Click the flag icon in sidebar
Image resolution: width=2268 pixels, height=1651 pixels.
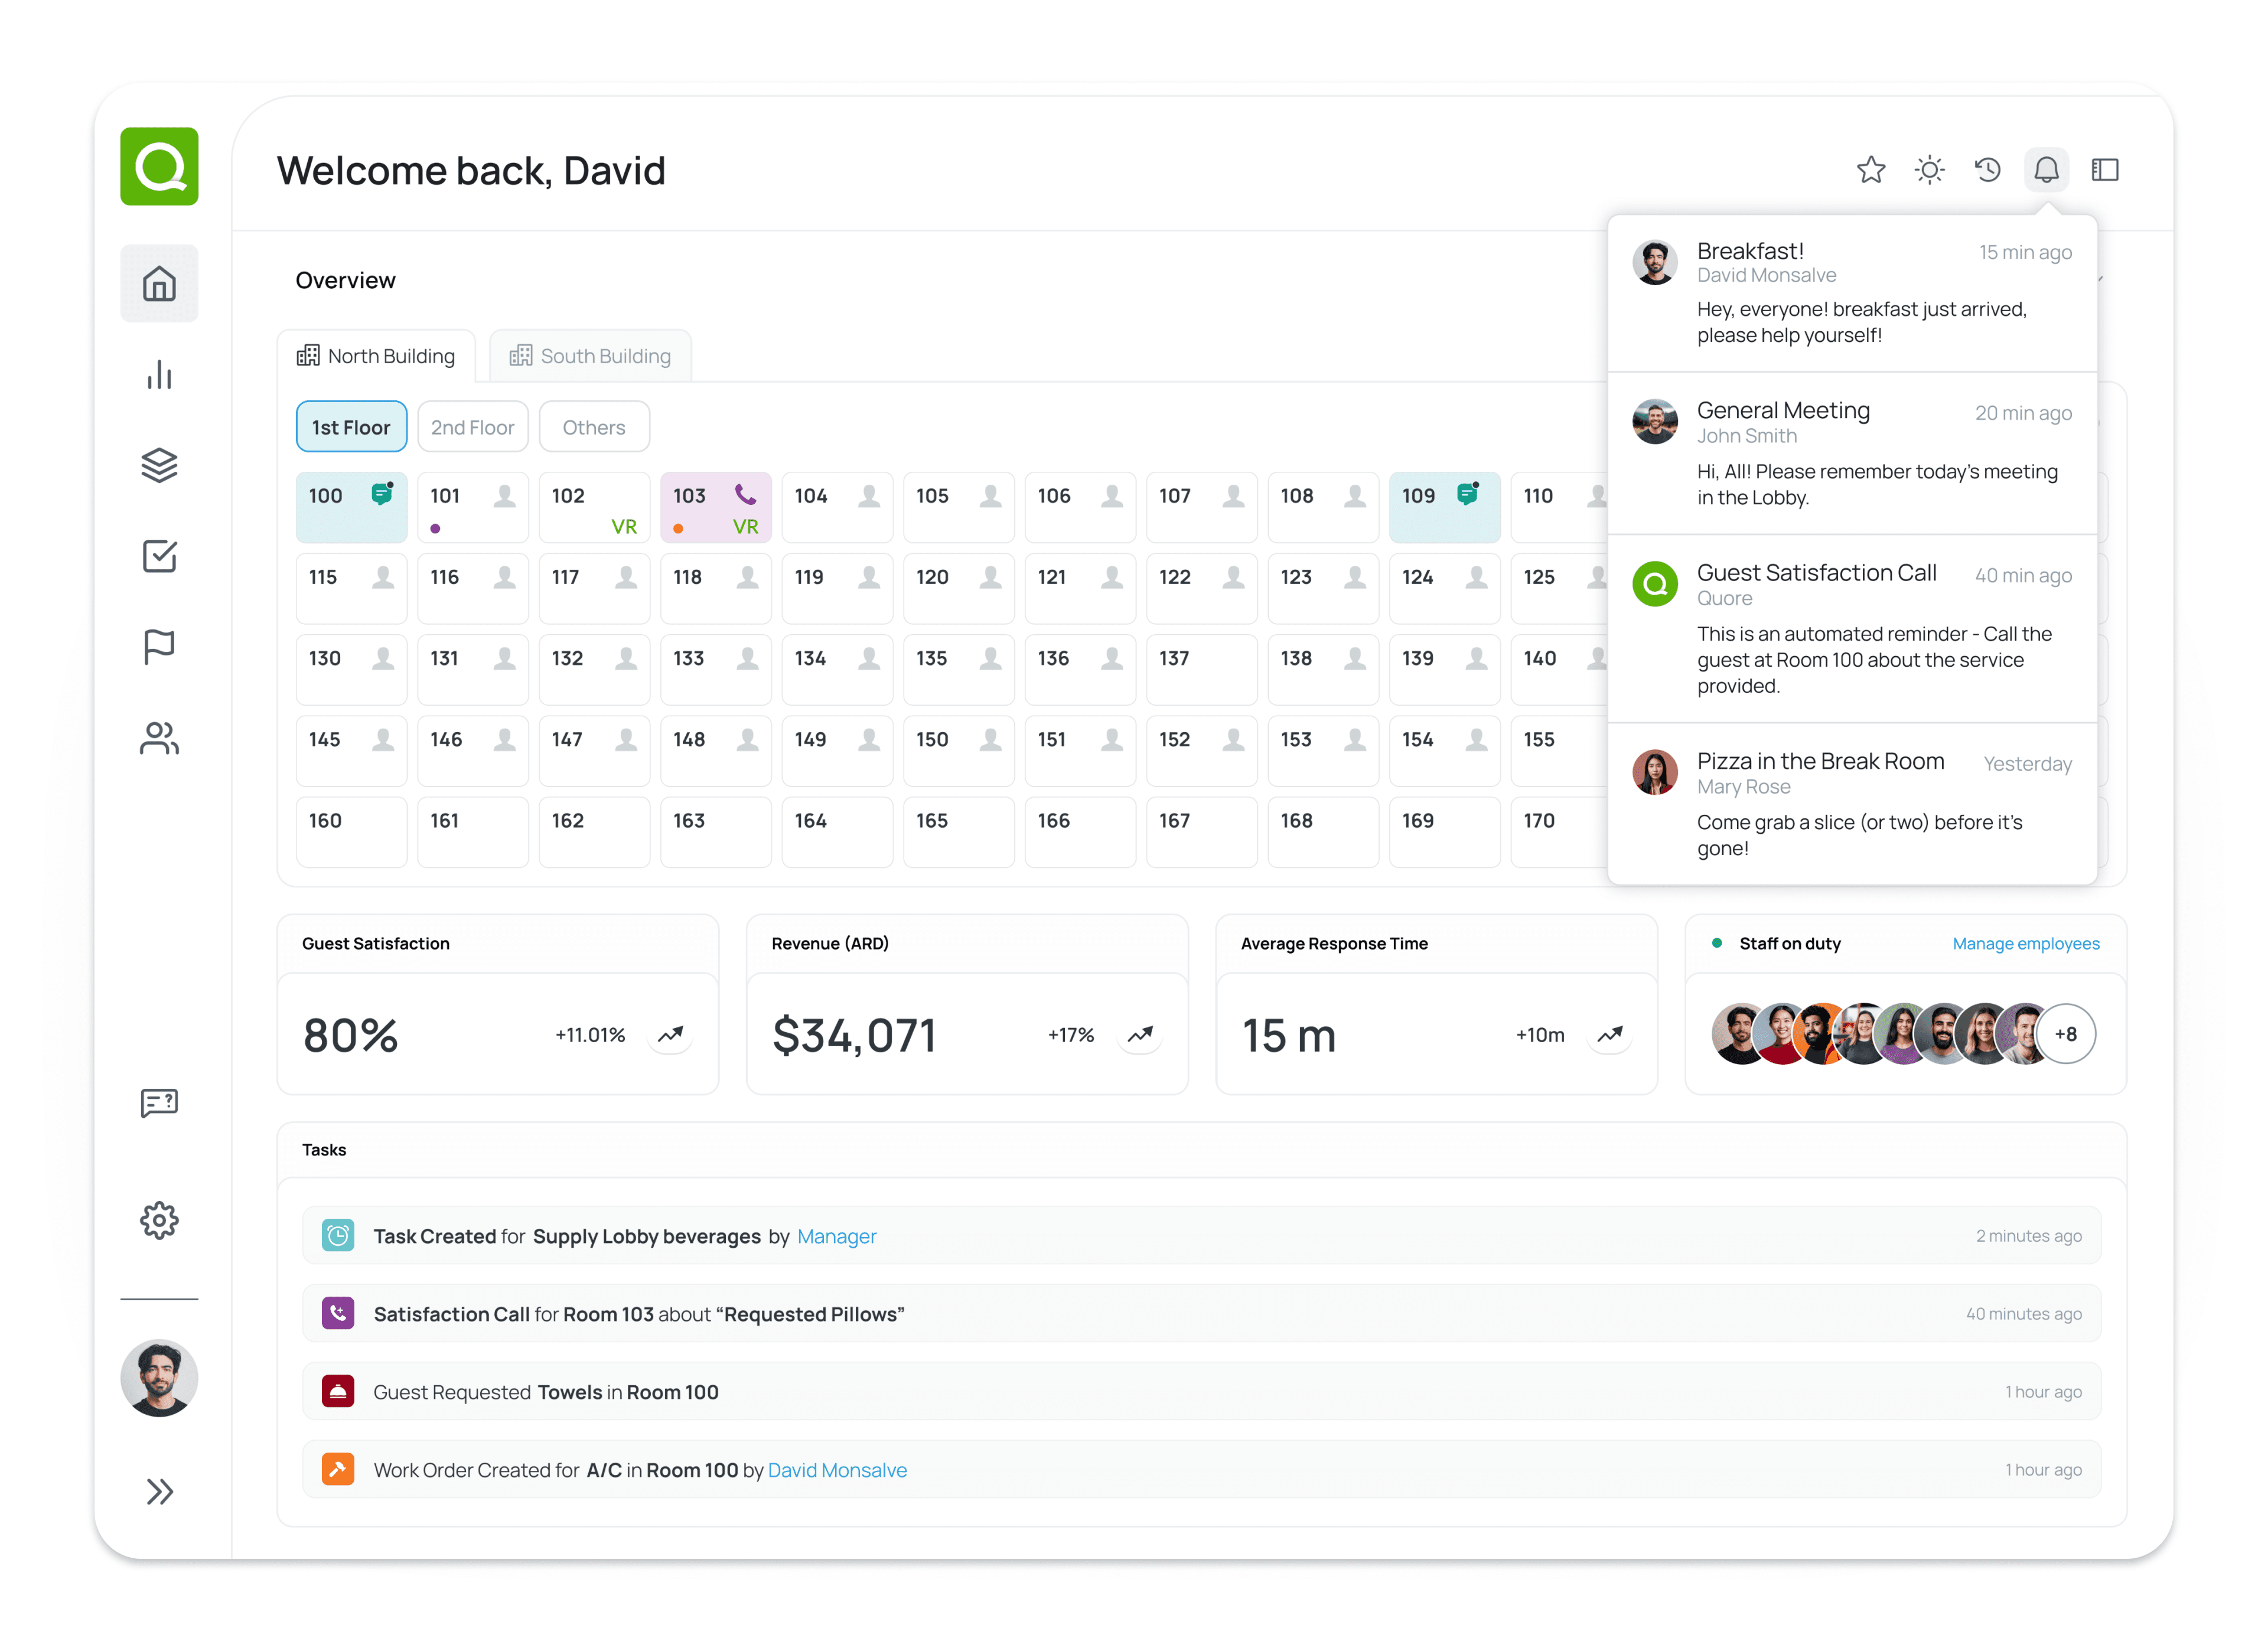(x=159, y=647)
